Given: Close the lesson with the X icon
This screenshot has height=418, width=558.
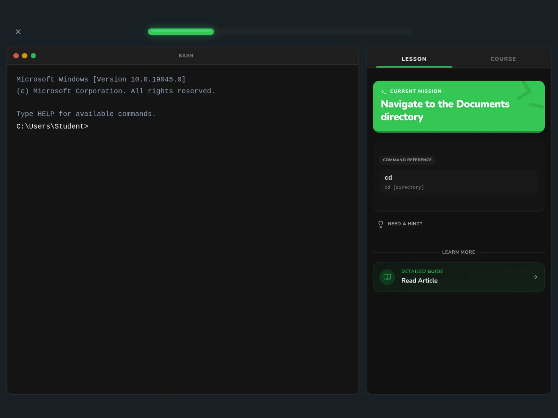Looking at the screenshot, I should click(18, 32).
